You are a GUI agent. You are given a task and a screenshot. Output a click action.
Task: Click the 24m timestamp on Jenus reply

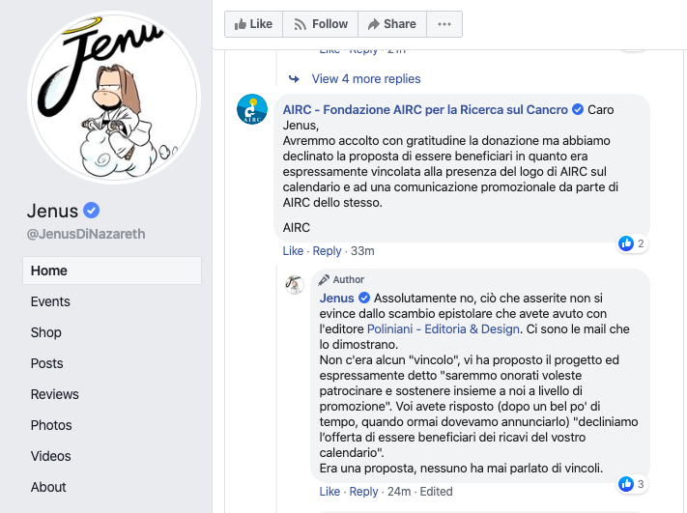[x=399, y=492]
